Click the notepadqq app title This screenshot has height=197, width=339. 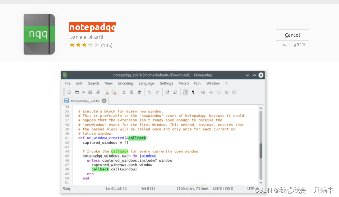click(x=93, y=27)
